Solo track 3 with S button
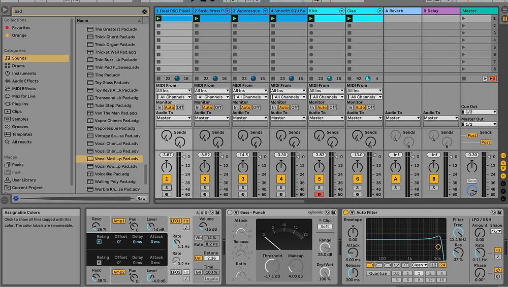The height and width of the screenshot is (287, 508). pyautogui.click(x=243, y=188)
